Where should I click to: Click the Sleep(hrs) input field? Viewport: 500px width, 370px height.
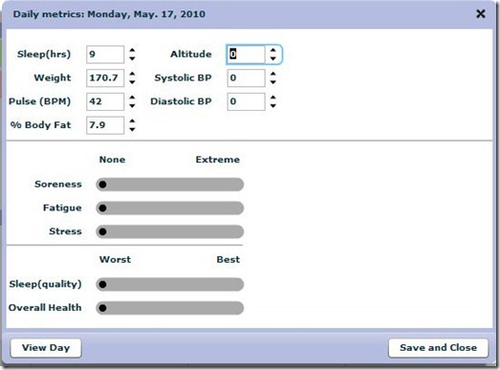[x=105, y=54]
